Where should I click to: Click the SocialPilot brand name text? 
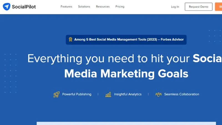click(x=24, y=7)
